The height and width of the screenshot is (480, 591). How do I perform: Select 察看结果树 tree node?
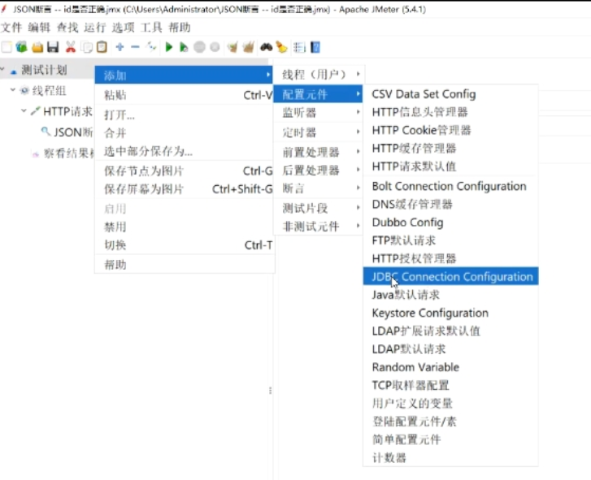pos(67,154)
